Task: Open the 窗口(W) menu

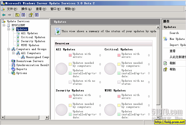Action: click(x=55, y=9)
